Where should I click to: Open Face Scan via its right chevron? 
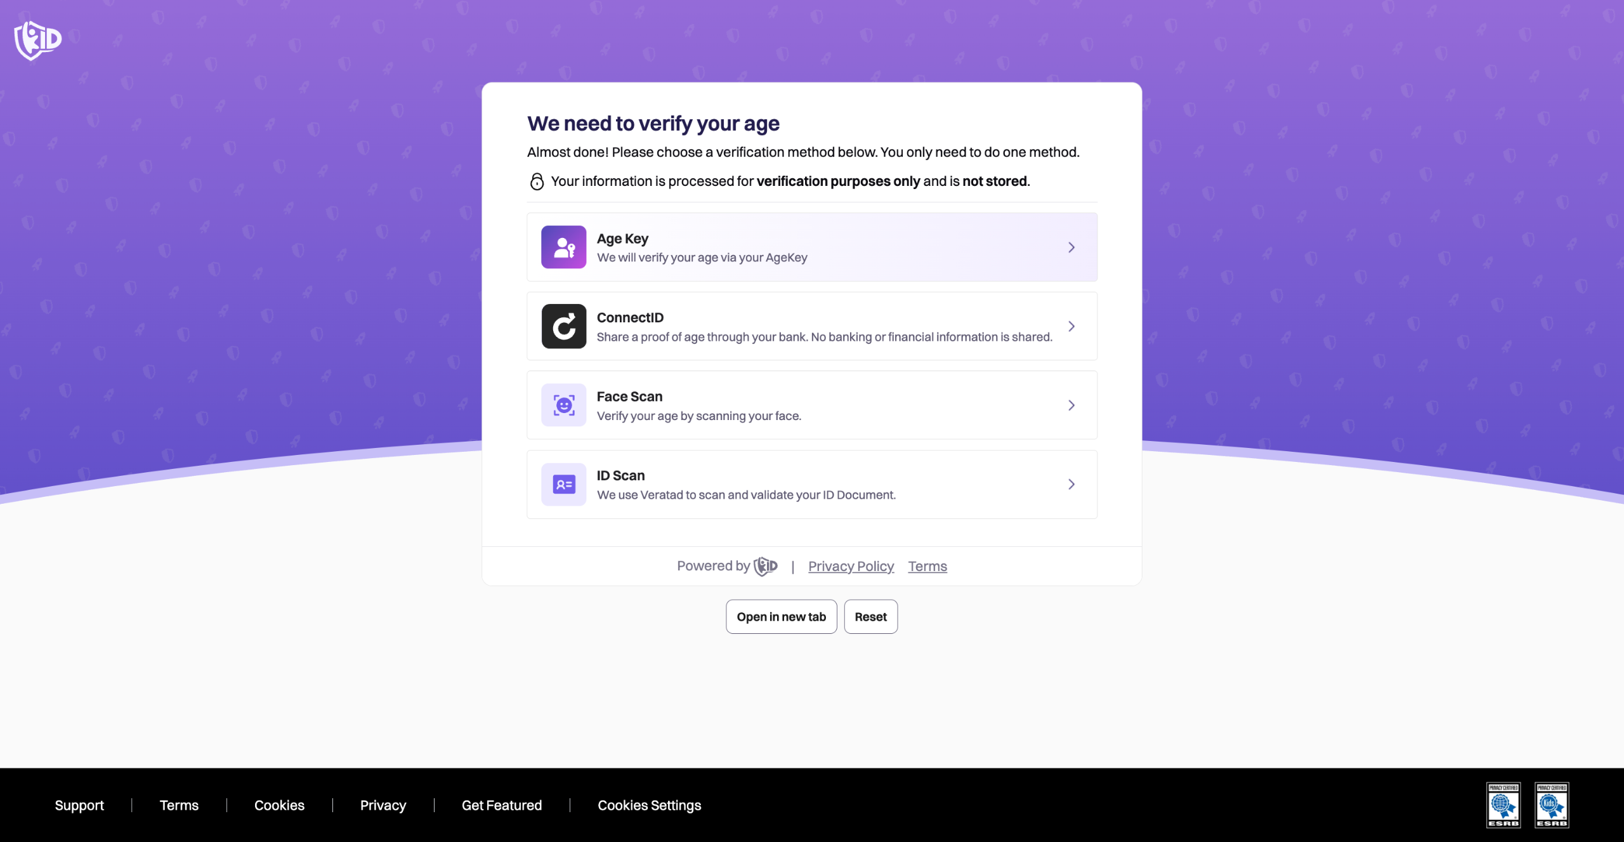[1071, 405]
